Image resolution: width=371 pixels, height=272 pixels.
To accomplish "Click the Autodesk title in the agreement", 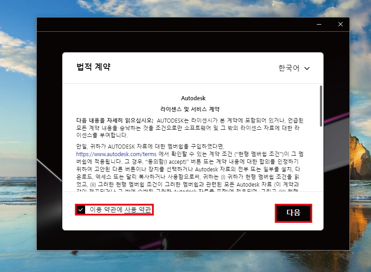I will [x=193, y=98].
